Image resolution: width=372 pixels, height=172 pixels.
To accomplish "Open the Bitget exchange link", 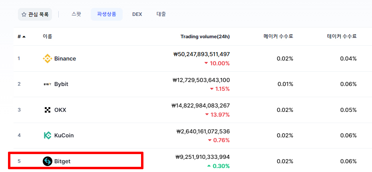I will (62, 161).
